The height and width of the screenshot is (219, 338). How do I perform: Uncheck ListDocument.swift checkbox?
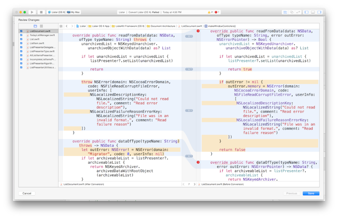tap(21, 31)
